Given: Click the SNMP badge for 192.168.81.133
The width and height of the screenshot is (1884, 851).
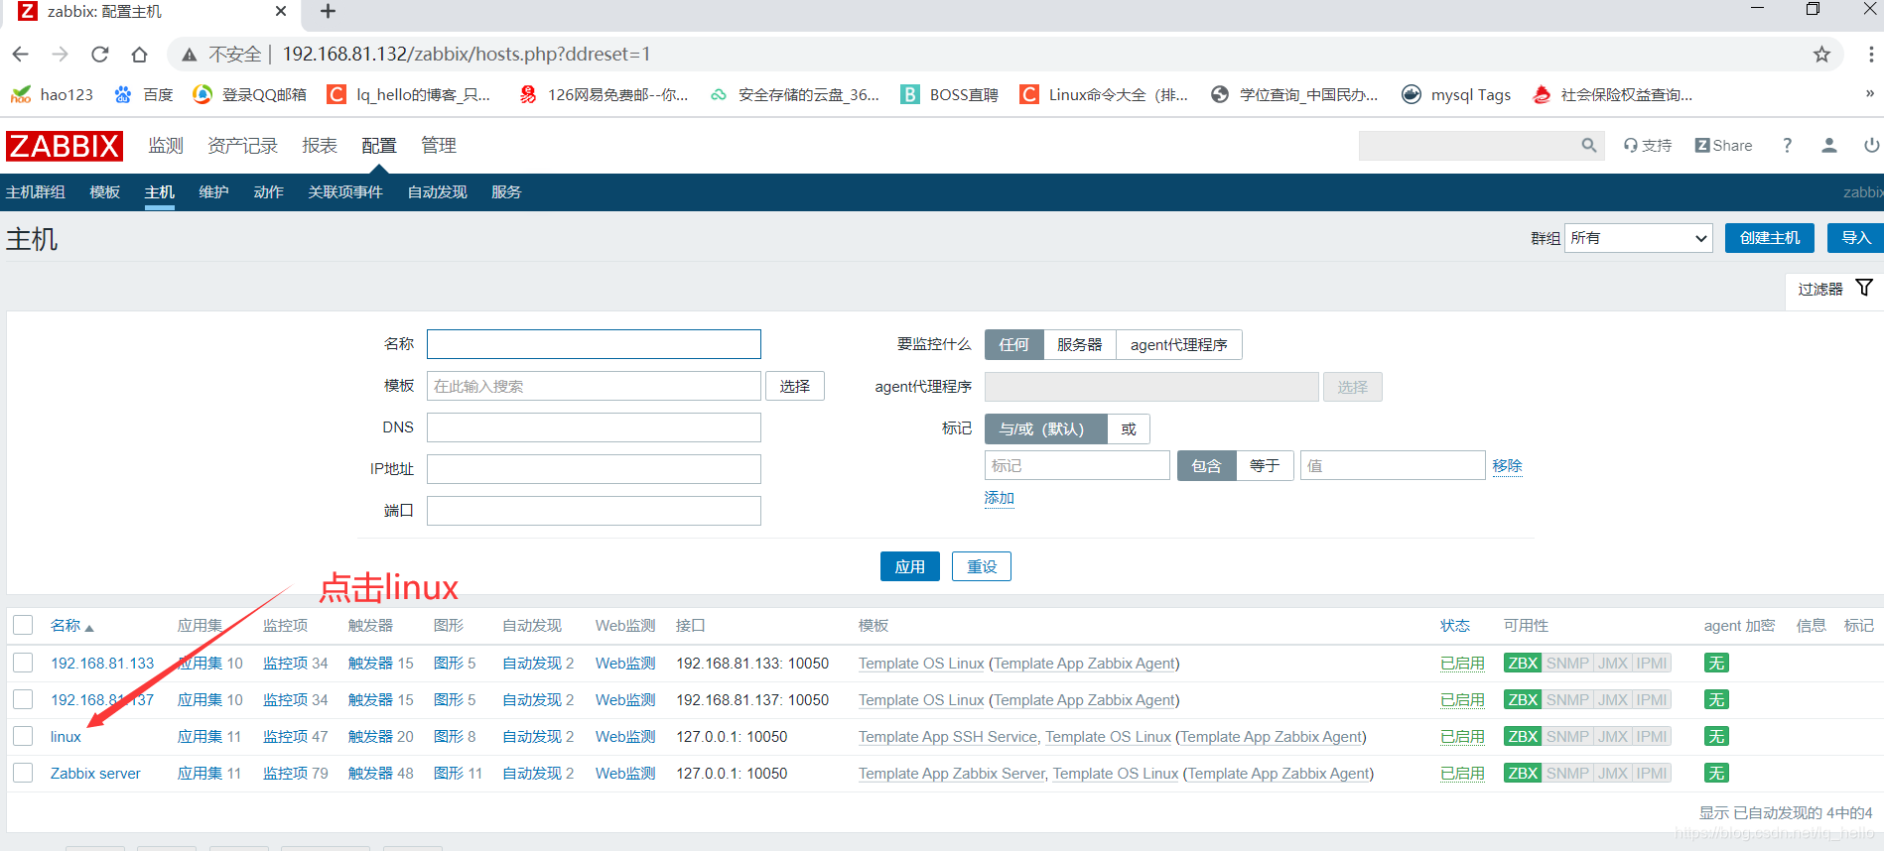Looking at the screenshot, I should tap(1567, 664).
